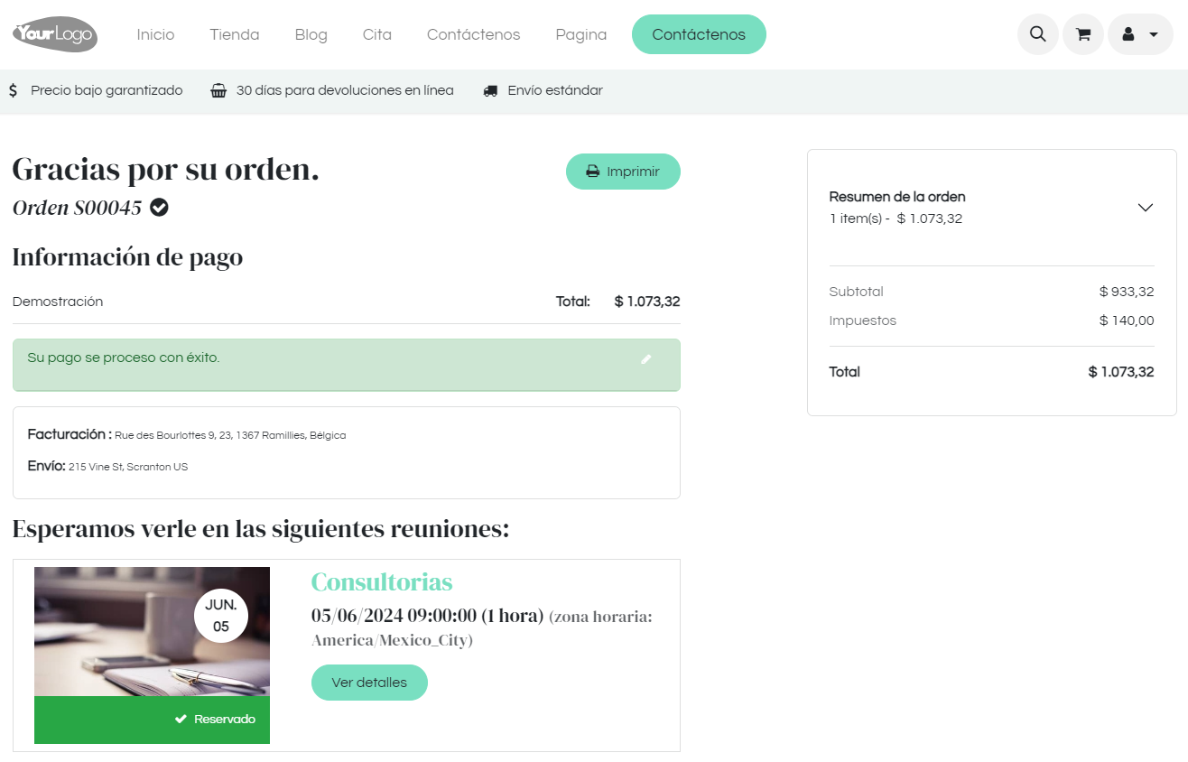Open the shopping cart icon
The image size is (1188, 762).
(1082, 34)
